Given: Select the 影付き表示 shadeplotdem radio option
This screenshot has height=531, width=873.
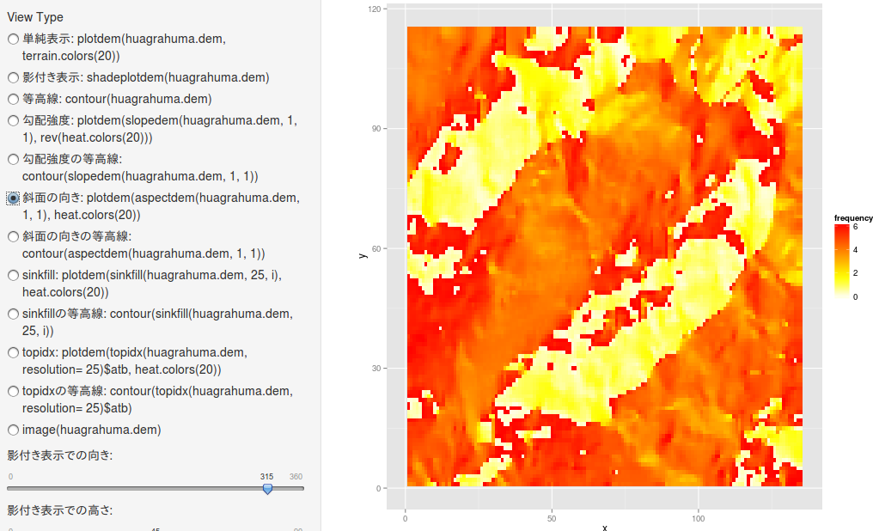Looking at the screenshot, I should pyautogui.click(x=13, y=77).
